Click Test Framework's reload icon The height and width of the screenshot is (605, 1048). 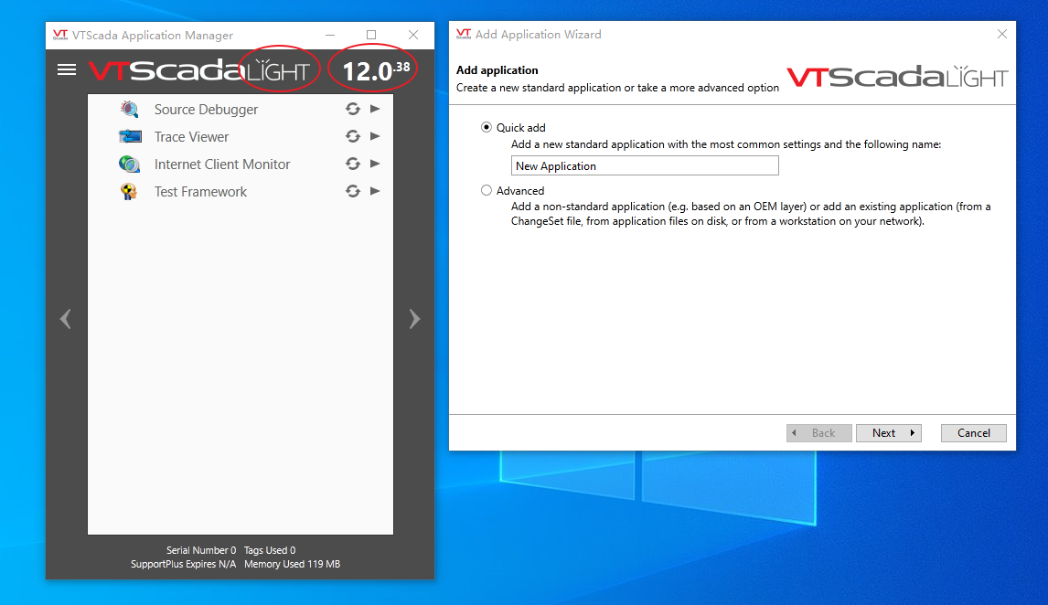[x=353, y=191]
